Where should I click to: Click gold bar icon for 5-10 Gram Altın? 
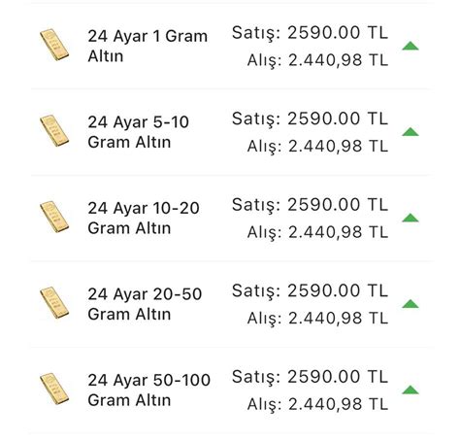[x=54, y=131]
